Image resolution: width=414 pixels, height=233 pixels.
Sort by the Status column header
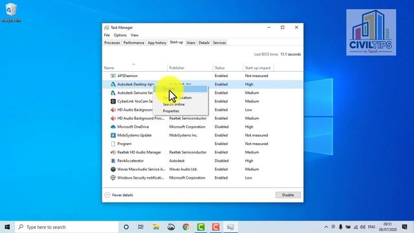tap(228, 68)
